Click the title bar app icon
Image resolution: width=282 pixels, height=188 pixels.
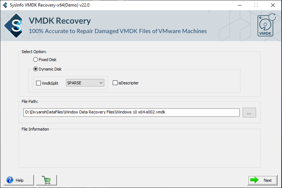[x=5, y=5]
